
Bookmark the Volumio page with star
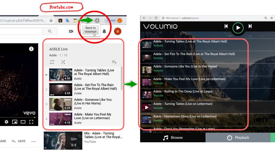pos(271,18)
